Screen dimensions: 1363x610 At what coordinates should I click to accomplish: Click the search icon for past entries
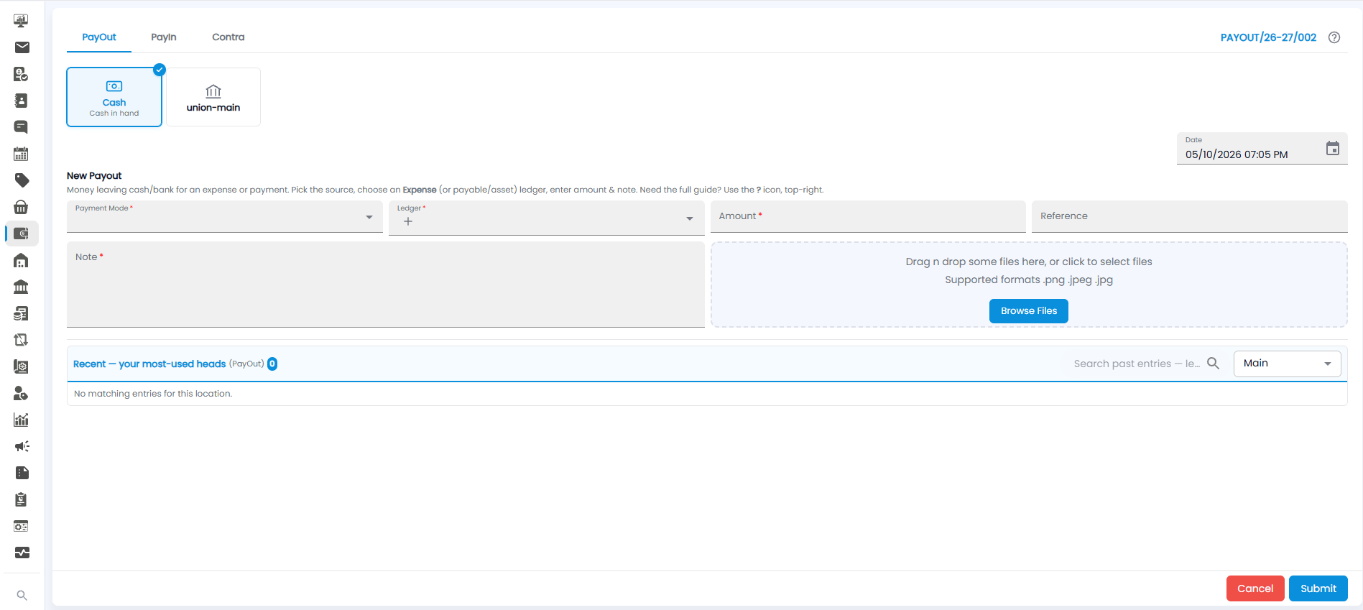click(1214, 364)
